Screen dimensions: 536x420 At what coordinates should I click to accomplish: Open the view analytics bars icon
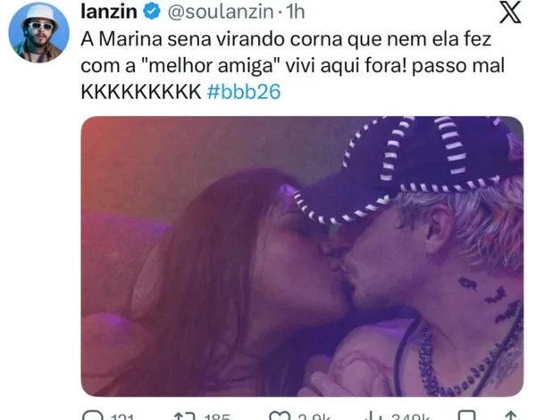(374, 416)
